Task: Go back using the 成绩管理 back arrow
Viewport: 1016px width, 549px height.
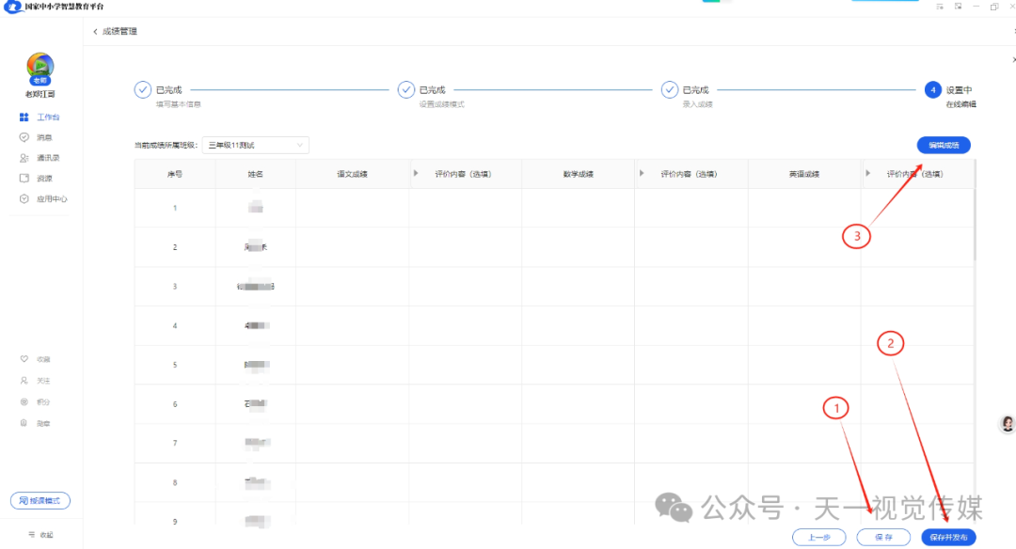Action: (x=94, y=31)
